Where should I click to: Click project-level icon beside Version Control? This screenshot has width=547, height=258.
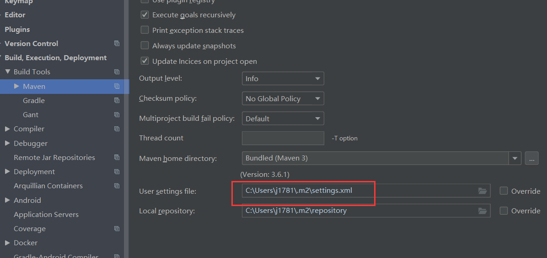click(x=117, y=43)
